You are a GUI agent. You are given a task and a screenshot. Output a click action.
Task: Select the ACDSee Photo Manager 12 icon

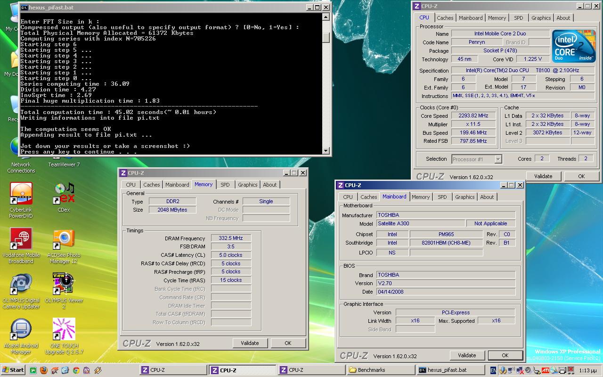point(64,246)
